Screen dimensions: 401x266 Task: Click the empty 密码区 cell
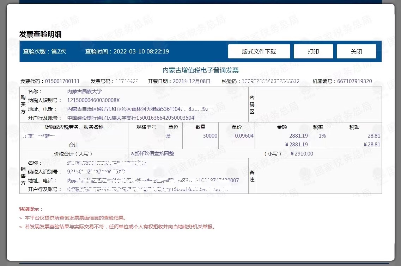(x=318, y=104)
